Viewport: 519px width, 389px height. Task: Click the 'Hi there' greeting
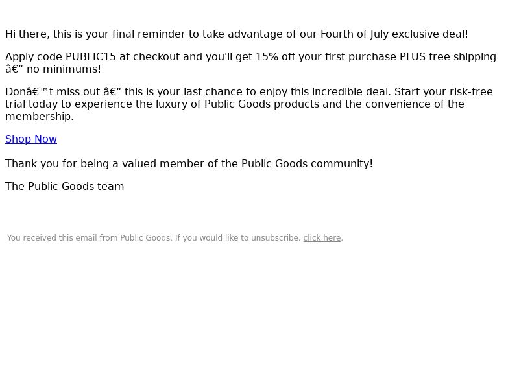pos(27,34)
